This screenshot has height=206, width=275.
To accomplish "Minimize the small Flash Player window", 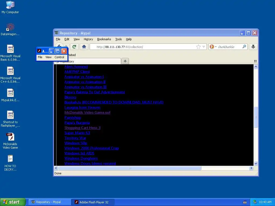I will (x=51, y=51).
